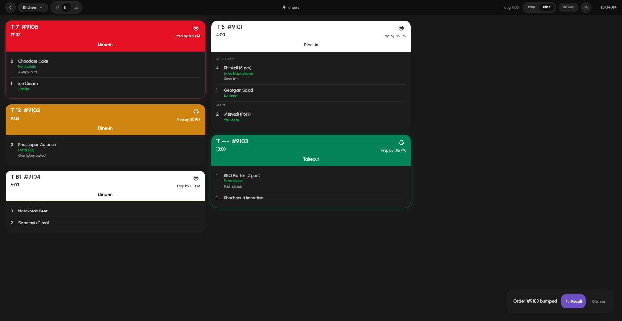Click the 13:04:44 clock display
Screen dimensions: 622x321
tap(608, 7)
